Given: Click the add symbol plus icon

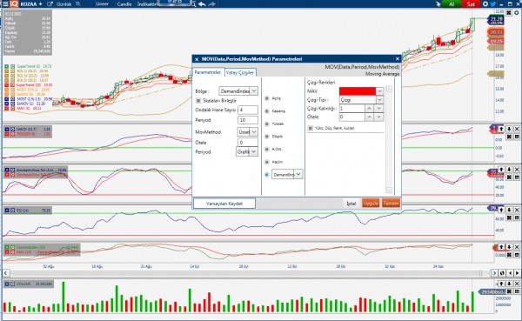Looking at the screenshot, I should 40,4.
